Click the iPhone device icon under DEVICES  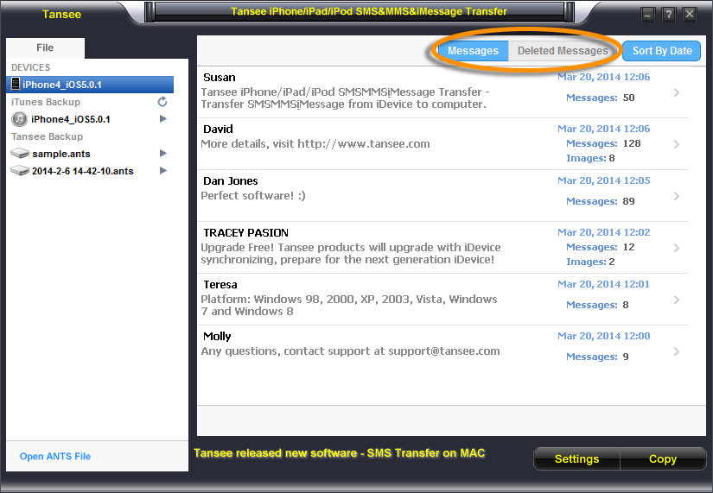[x=16, y=84]
